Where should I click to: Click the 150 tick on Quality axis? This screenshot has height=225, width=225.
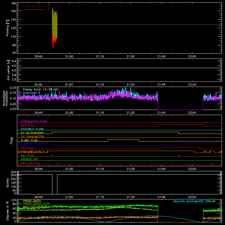tap(13, 183)
